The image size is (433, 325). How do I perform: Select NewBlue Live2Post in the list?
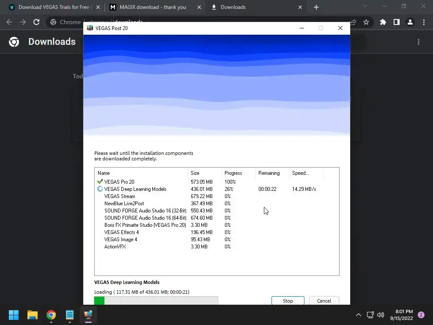(216, 204)
